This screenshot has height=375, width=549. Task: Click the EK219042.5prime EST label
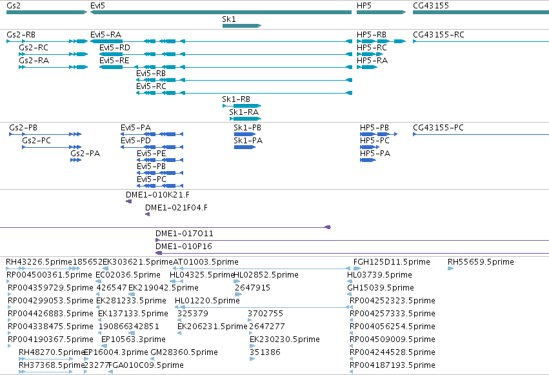tap(163, 289)
